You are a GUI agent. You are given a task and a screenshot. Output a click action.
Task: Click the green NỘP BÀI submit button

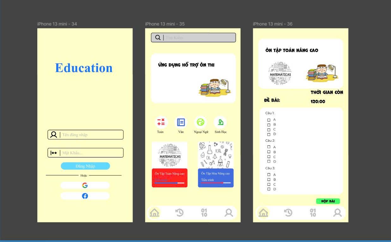[328, 201]
